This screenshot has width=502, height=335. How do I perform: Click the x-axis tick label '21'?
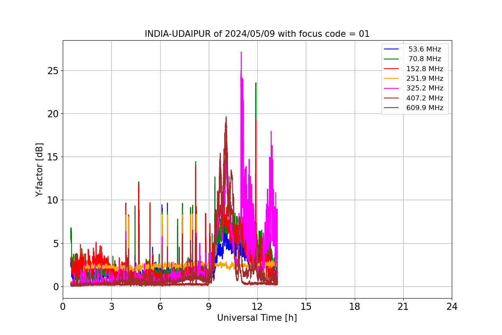tap(403, 307)
